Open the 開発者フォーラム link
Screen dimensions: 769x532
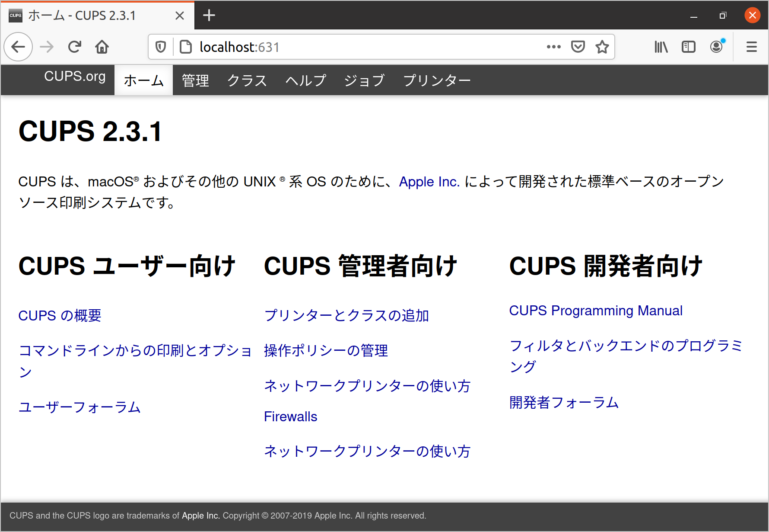[564, 402]
